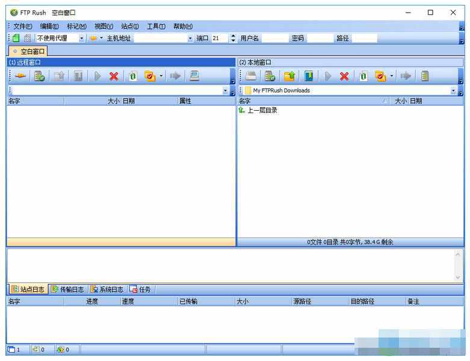Click (1) 远程窗口 pane title bar
Screen dimensions: 470x361
[121, 63]
